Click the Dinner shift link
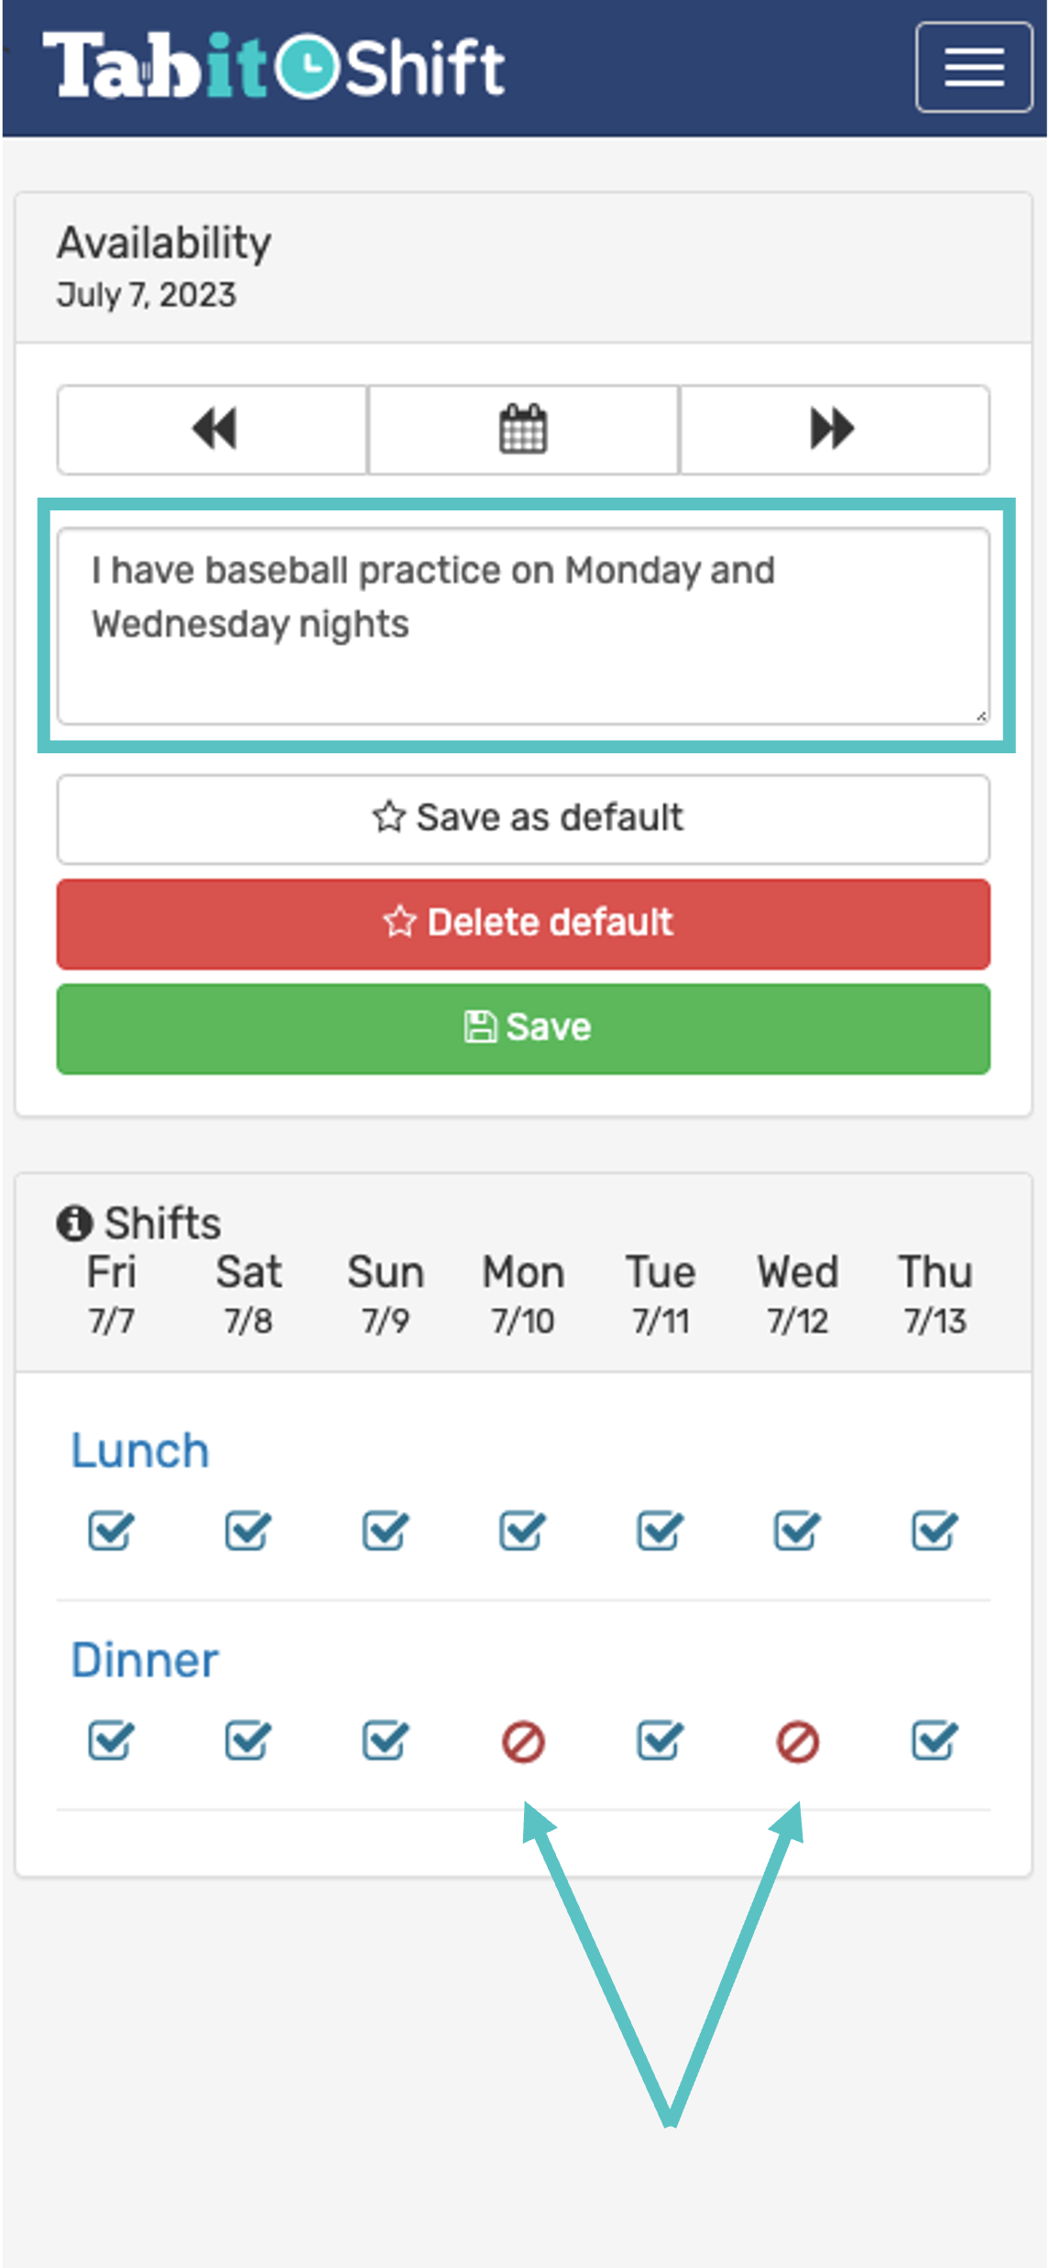 (x=145, y=1660)
